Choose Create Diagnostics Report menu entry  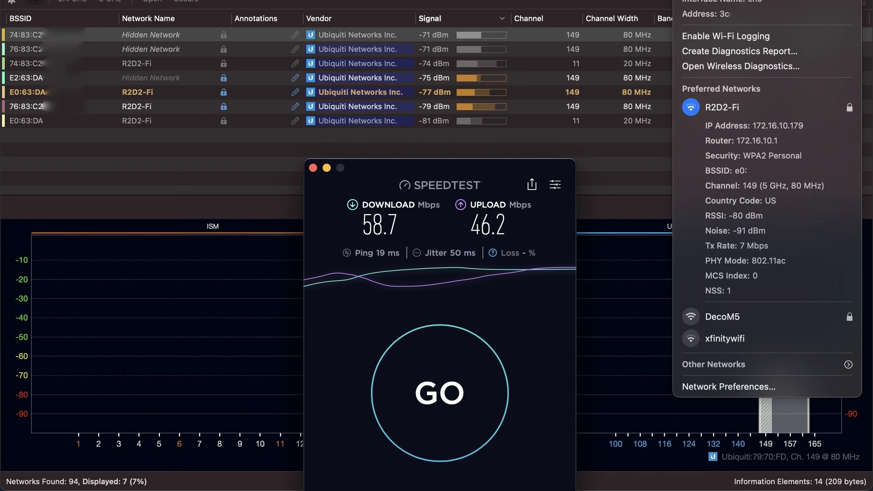coord(739,51)
